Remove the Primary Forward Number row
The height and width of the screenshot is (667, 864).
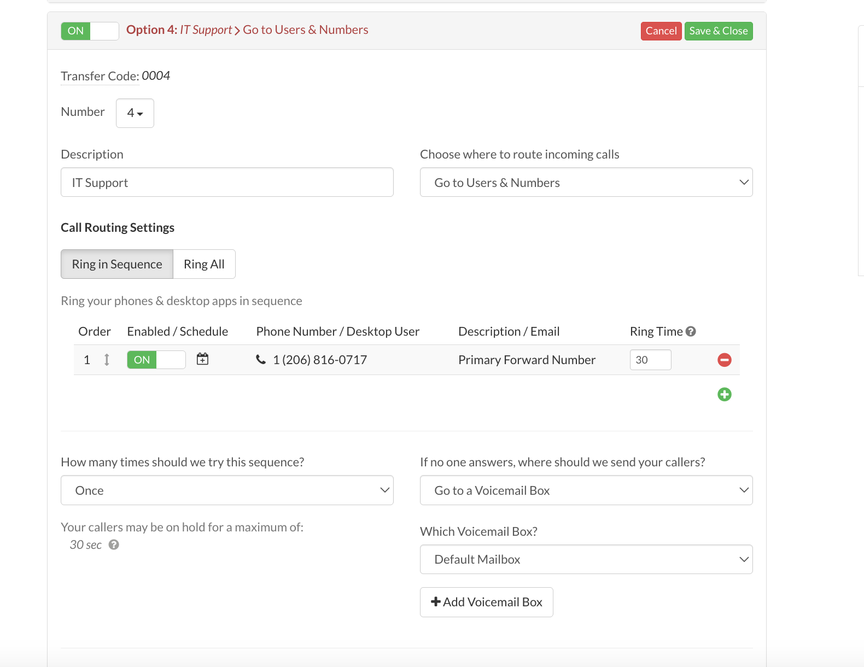point(724,360)
